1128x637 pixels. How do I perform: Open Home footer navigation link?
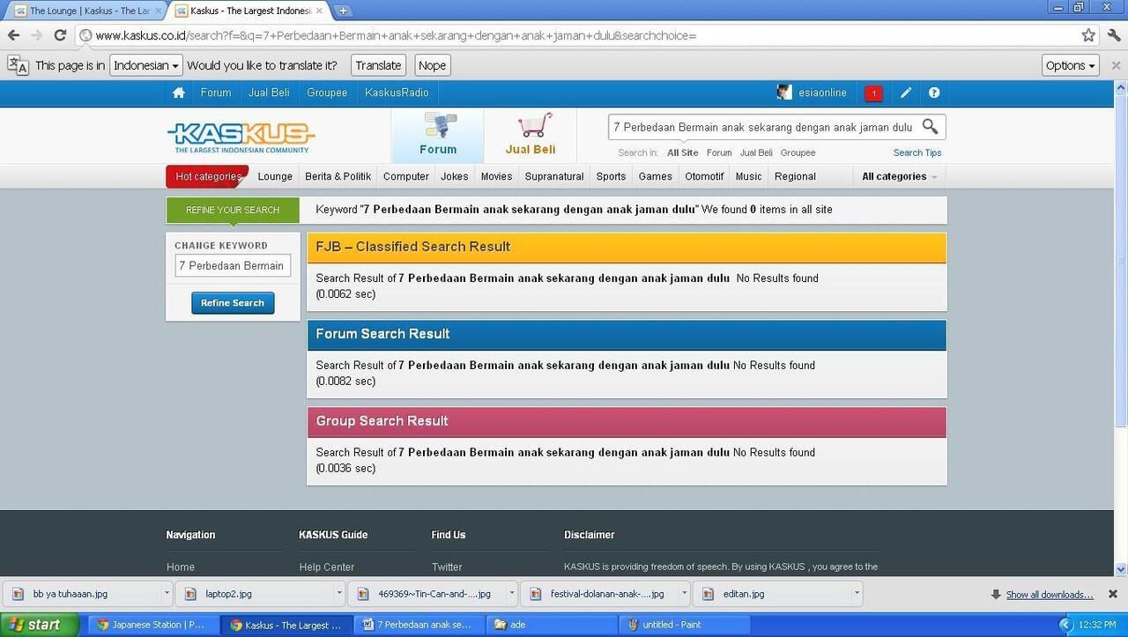pyautogui.click(x=181, y=567)
